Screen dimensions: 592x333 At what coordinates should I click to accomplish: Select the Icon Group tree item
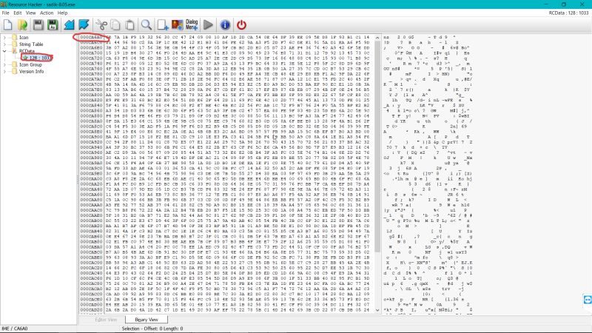pos(30,64)
